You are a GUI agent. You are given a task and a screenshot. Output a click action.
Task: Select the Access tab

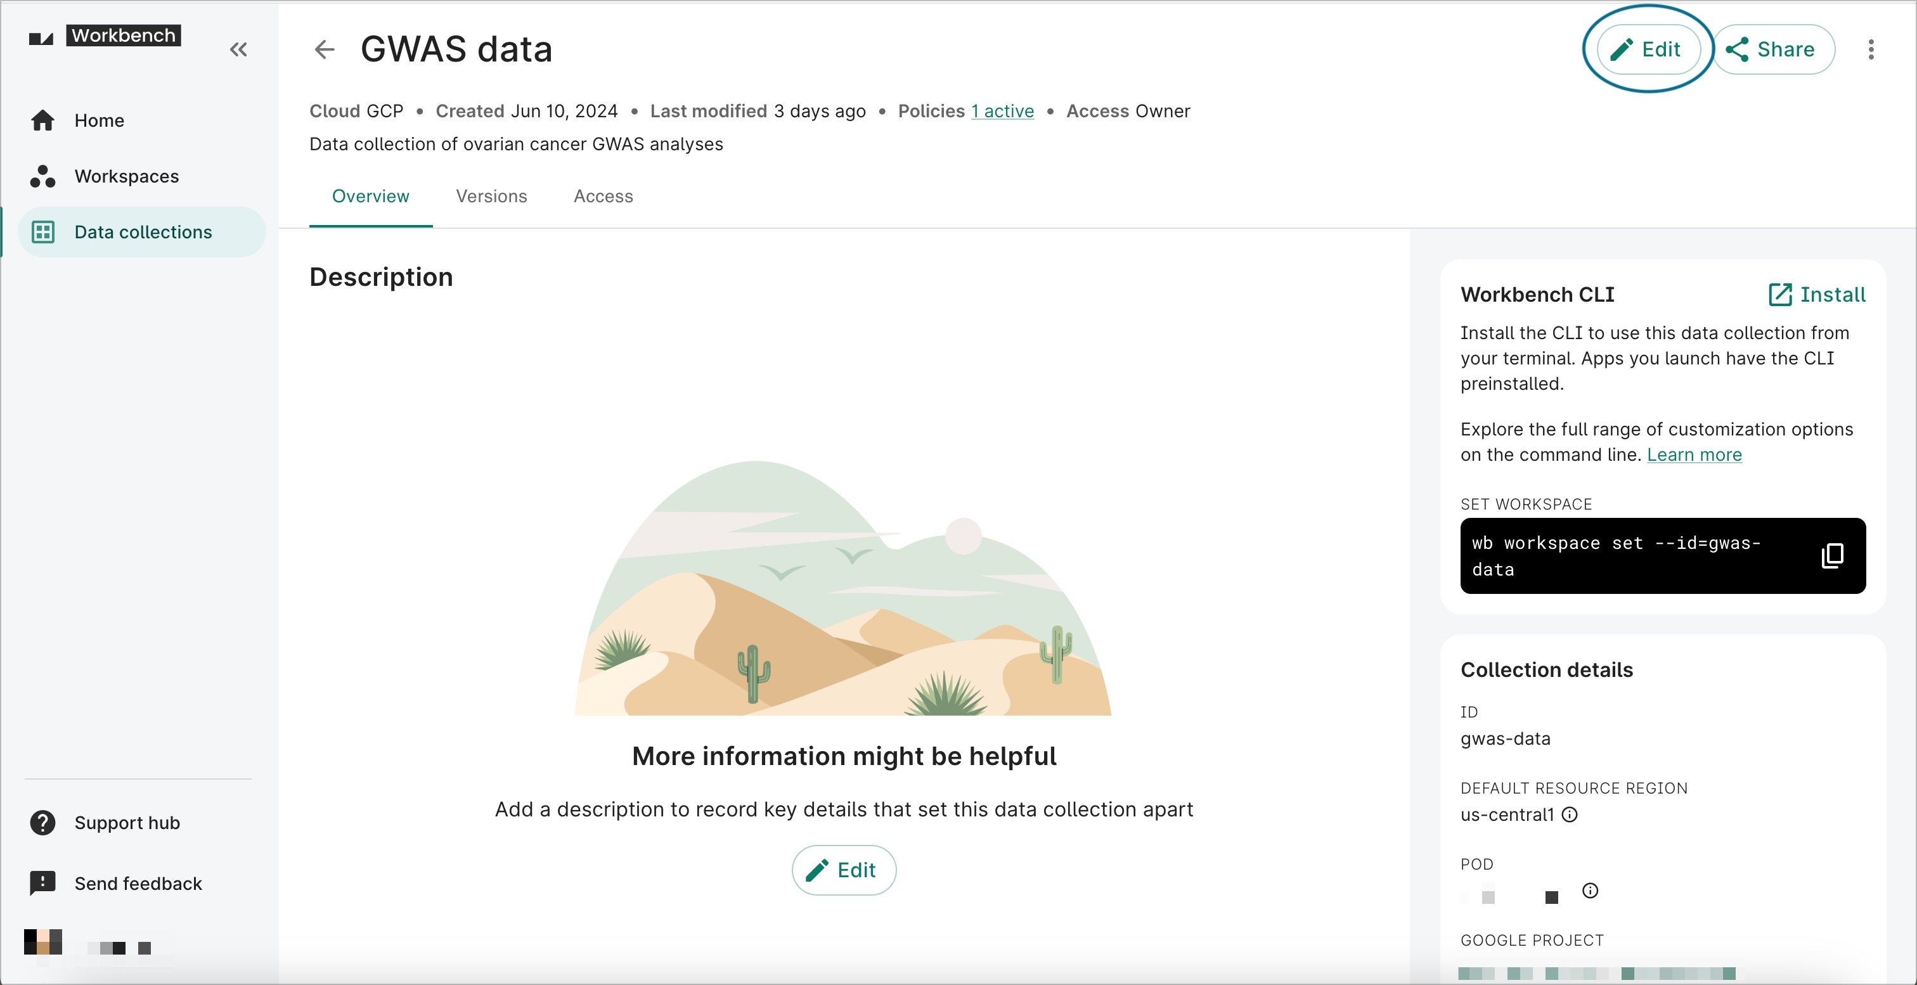[604, 196]
